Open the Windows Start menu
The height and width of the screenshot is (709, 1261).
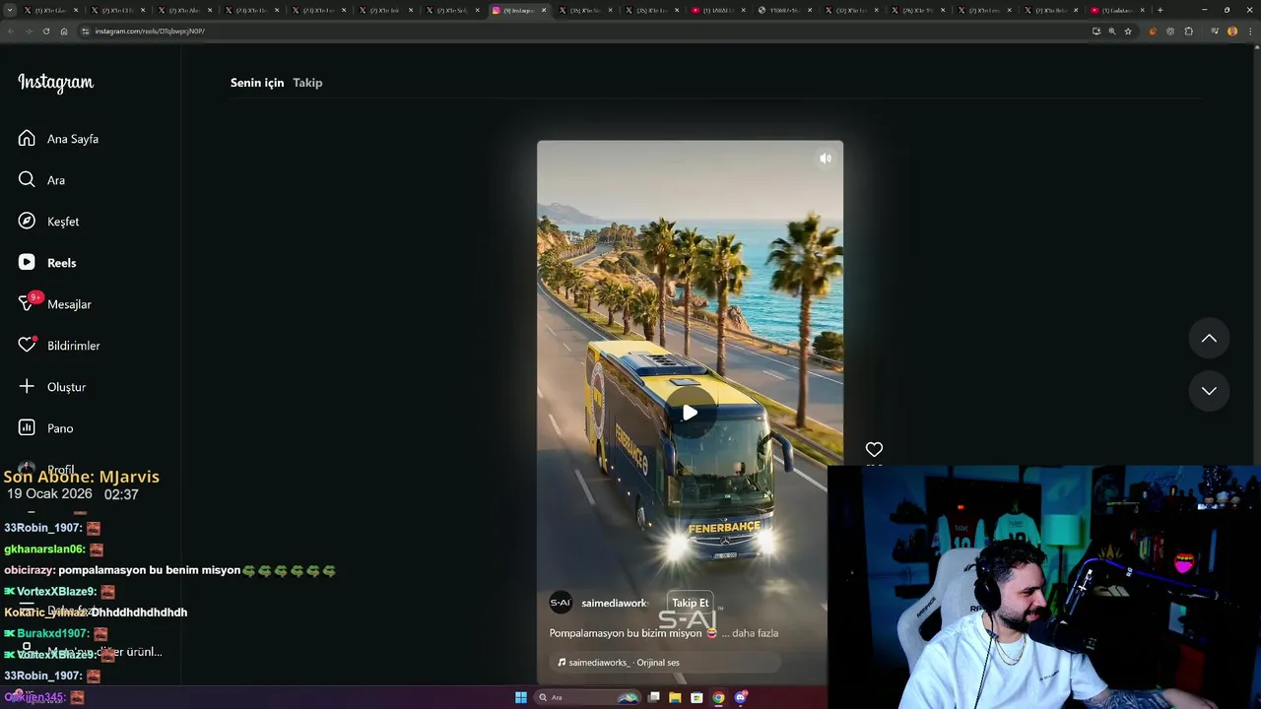coord(520,697)
